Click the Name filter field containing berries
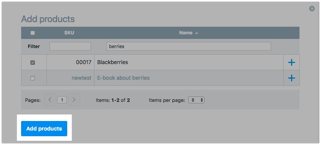The image size is (321, 145). tap(189, 47)
